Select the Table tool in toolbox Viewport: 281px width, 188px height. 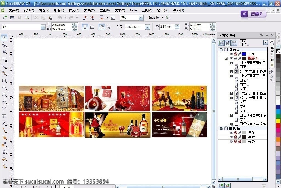pos(4,116)
